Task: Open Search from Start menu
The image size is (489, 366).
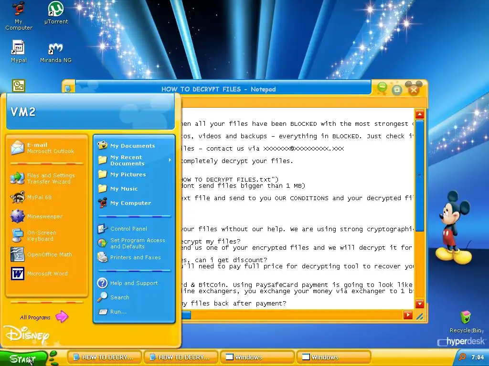Action: click(x=134, y=297)
